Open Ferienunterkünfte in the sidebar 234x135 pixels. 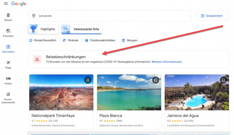8,98
